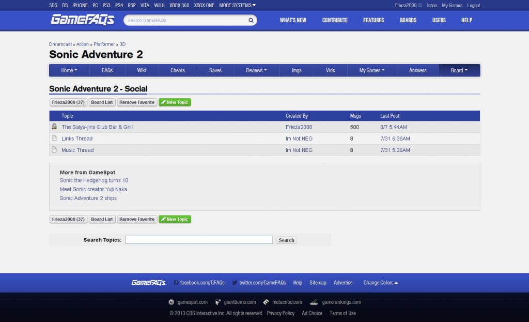Open the Saves tab
The width and height of the screenshot is (529, 322).
click(x=215, y=70)
